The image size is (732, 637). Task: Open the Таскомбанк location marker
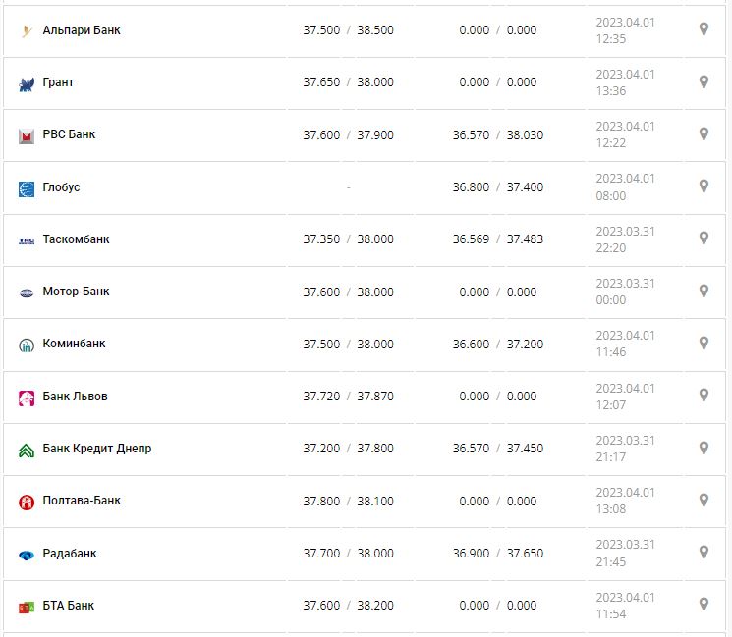(x=704, y=239)
